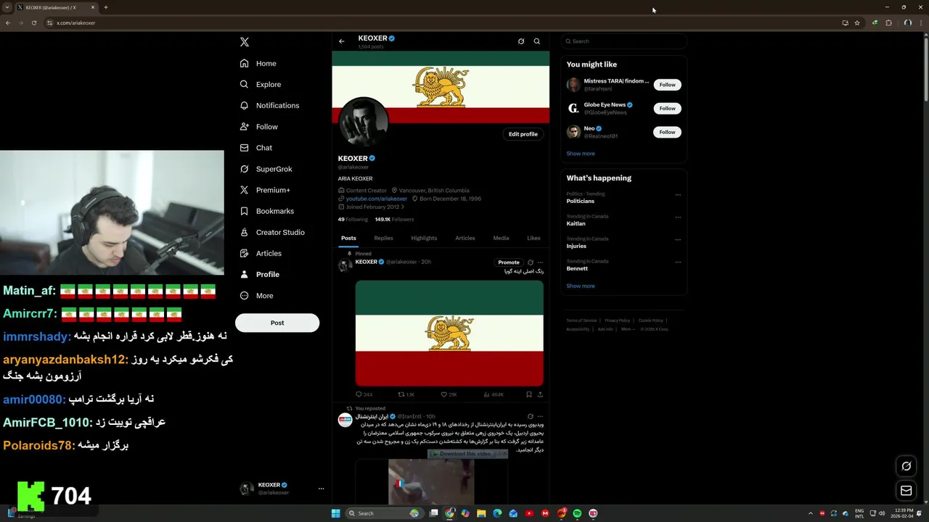
Task: Click the X logo in the sidebar
Action: (x=245, y=42)
